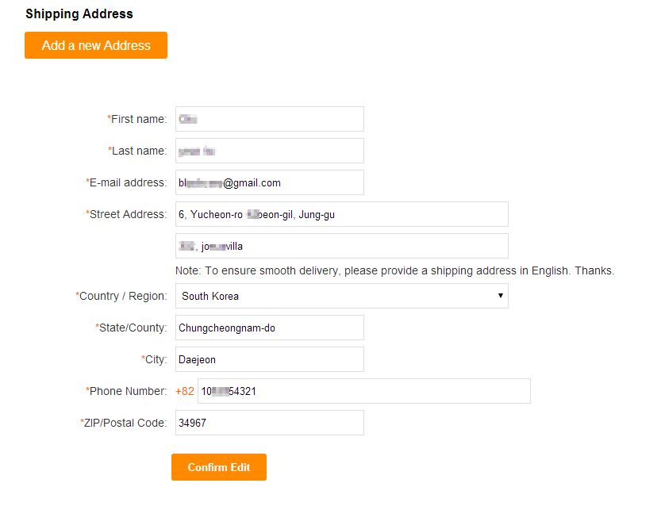Focus the First name input field
The width and height of the screenshot is (661, 506).
269,119
